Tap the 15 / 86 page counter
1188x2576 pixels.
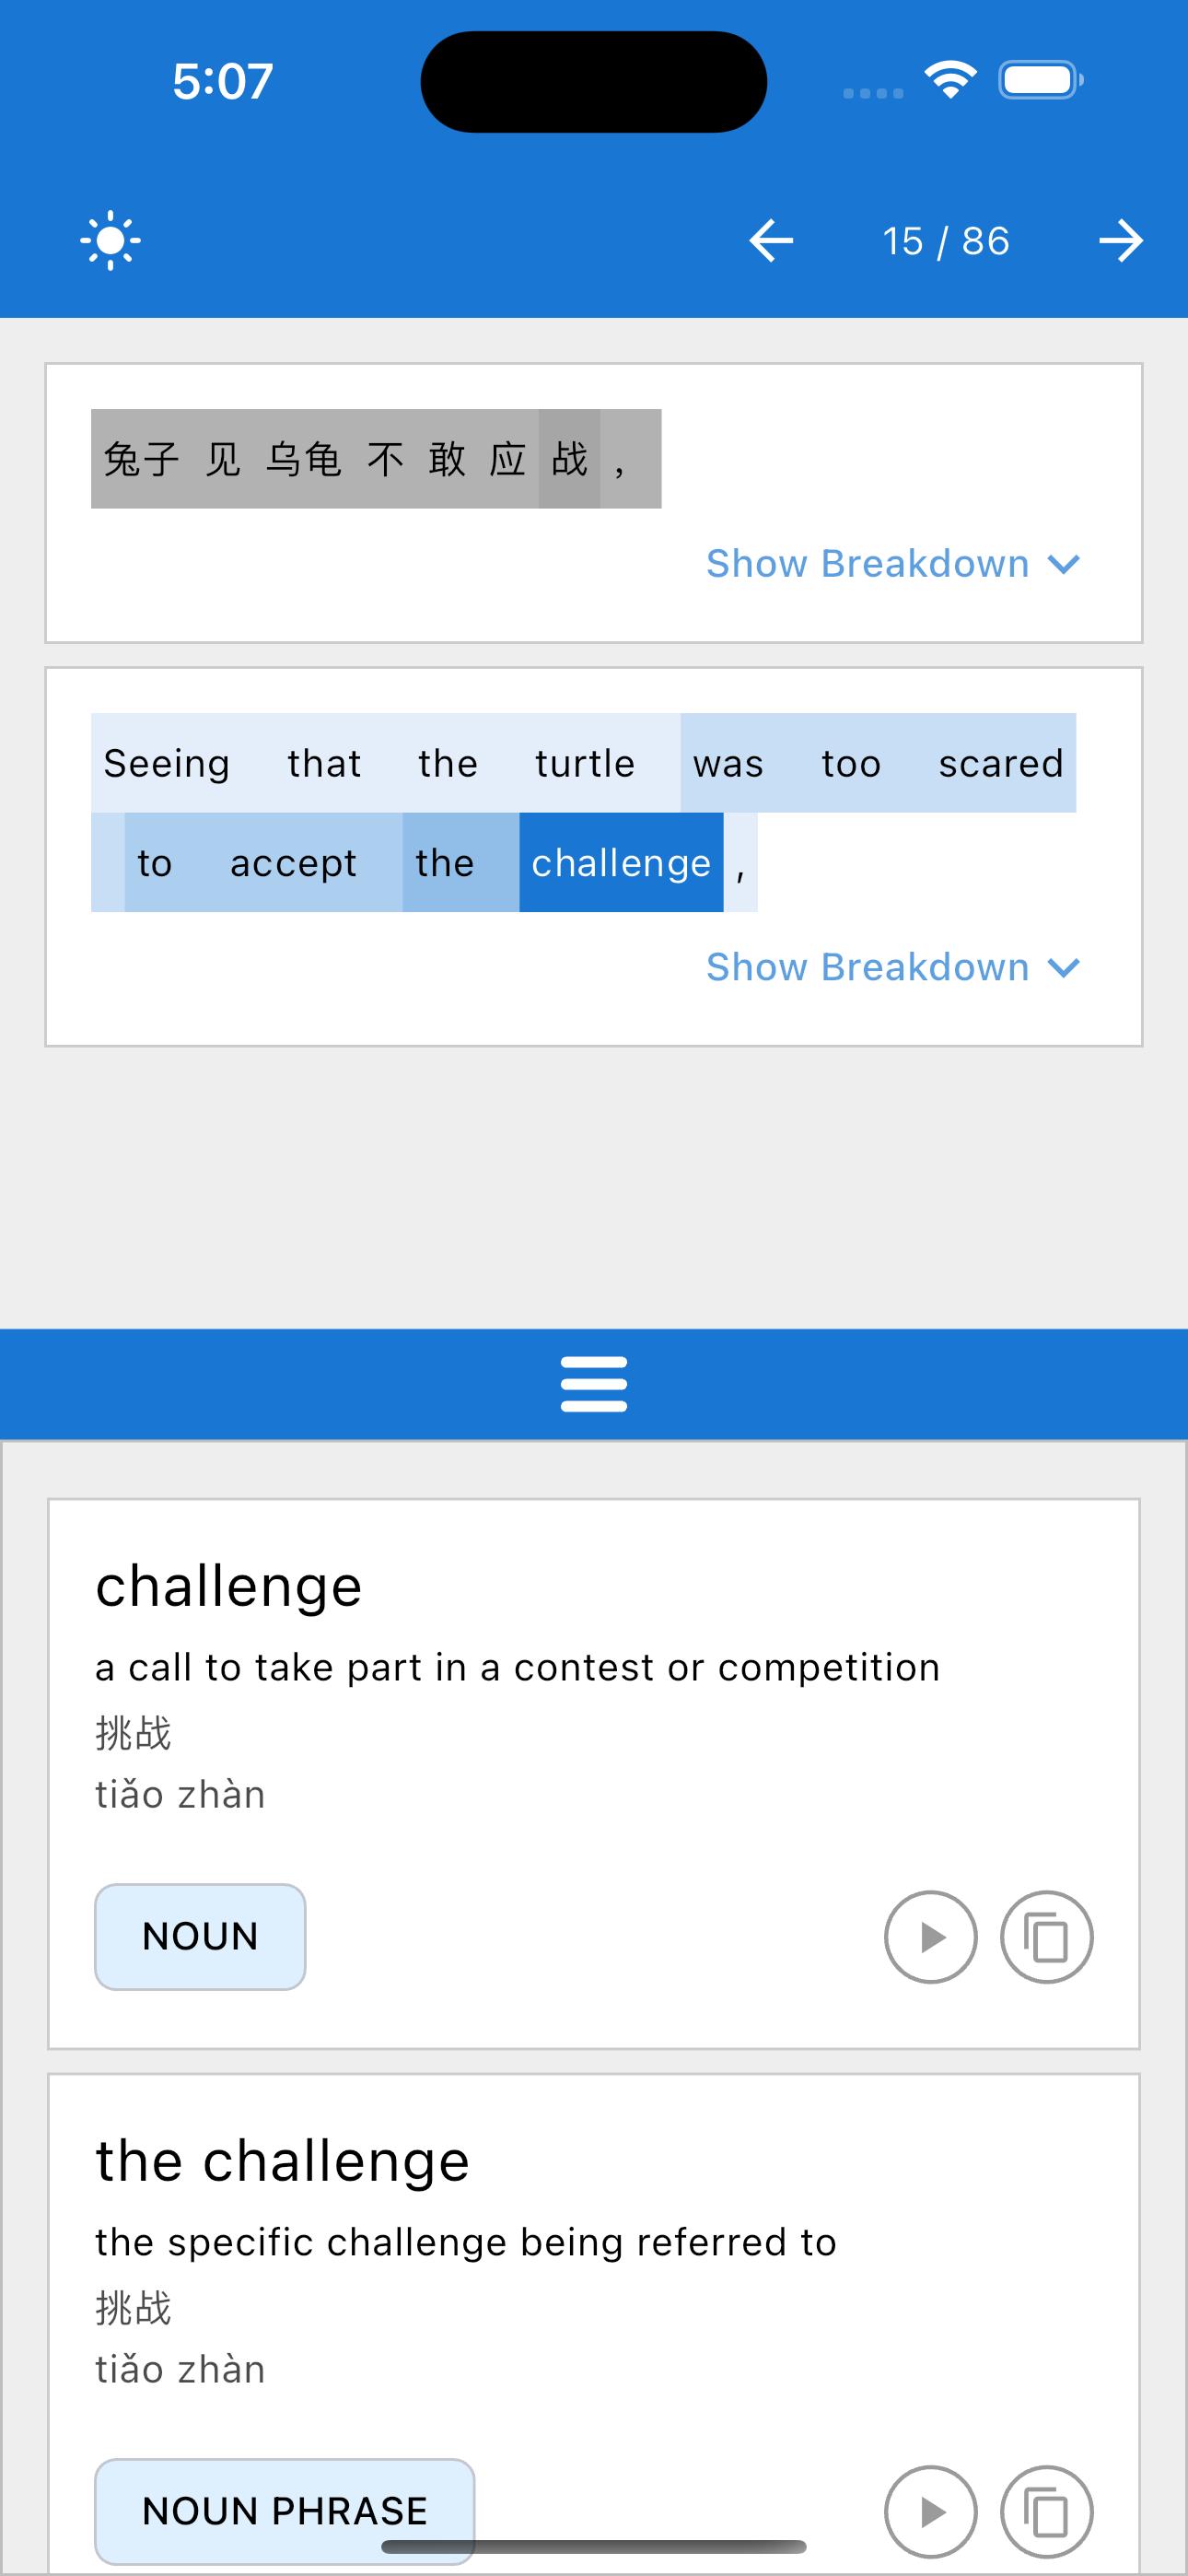[946, 241]
